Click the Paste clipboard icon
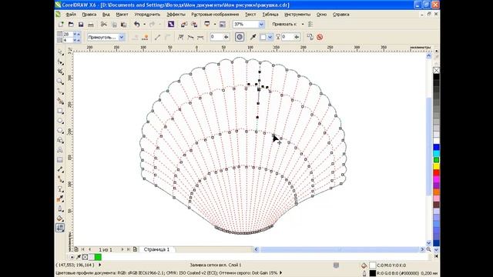493x277 pixels. tap(124, 24)
